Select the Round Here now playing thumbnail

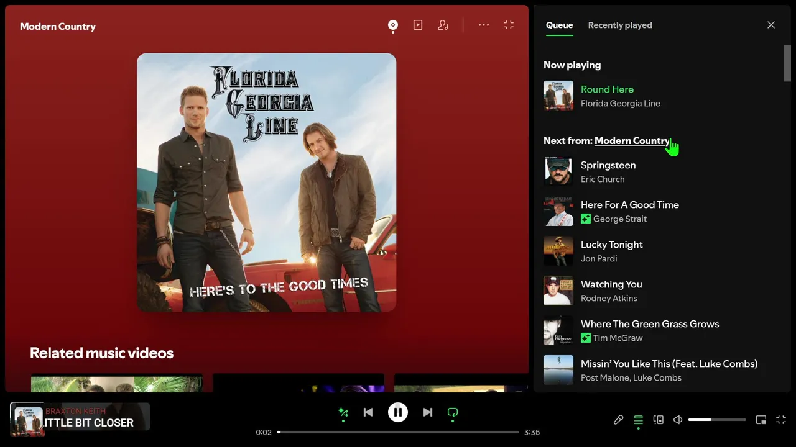pos(558,96)
